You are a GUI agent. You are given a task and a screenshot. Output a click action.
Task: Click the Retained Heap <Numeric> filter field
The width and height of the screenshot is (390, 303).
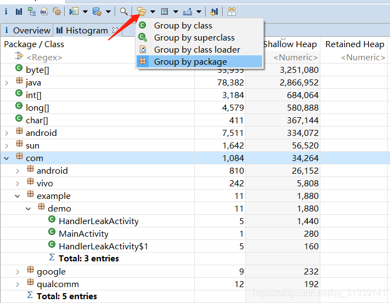click(x=363, y=58)
